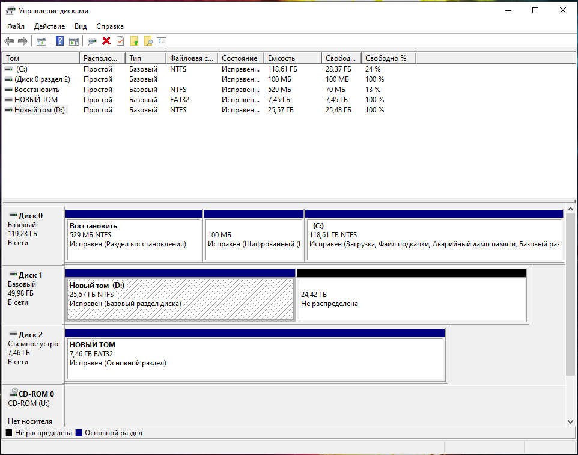Click the folder with green arrow icon

click(134, 41)
